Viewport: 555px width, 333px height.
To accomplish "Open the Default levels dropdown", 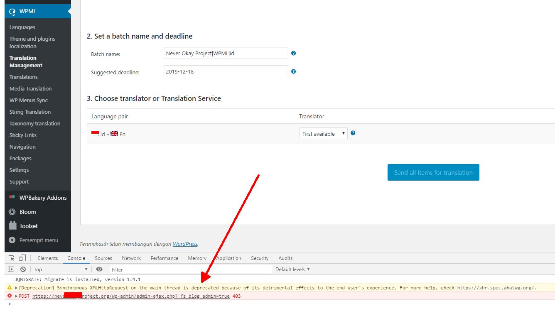I will [x=293, y=269].
